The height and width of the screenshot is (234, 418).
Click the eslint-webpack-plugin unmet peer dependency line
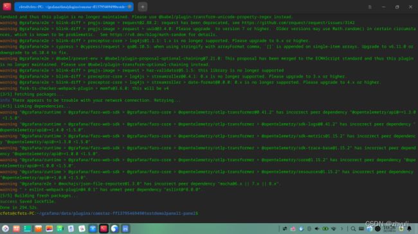pos(100,190)
